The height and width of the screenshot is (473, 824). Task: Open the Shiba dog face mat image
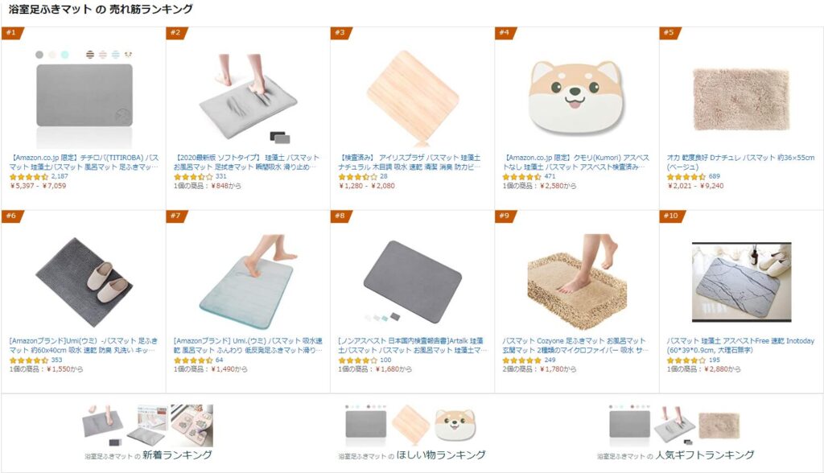click(575, 98)
